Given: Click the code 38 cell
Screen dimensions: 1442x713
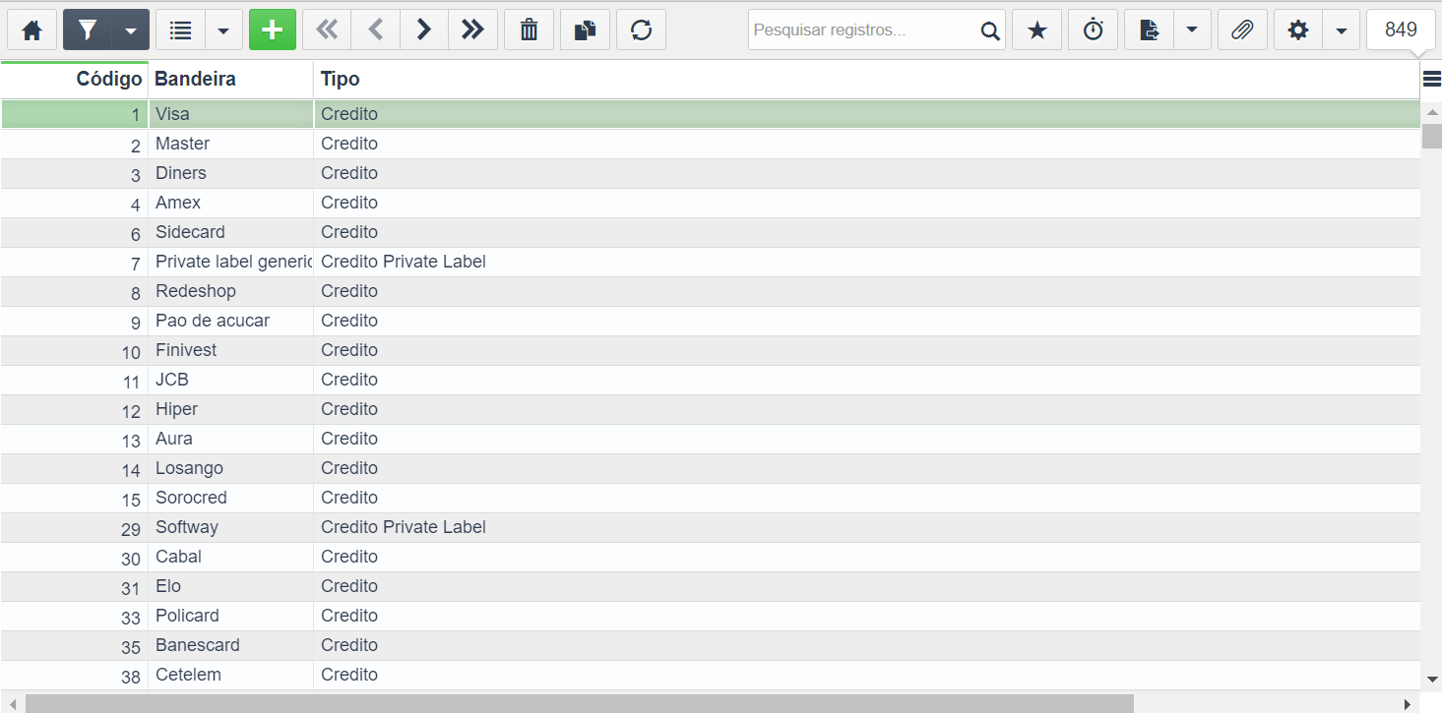Looking at the screenshot, I should 74,675.
